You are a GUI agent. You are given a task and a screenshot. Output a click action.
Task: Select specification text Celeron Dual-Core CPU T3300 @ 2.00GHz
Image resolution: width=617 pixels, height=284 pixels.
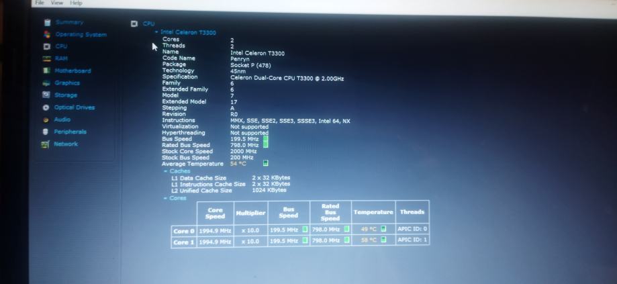pos(287,79)
